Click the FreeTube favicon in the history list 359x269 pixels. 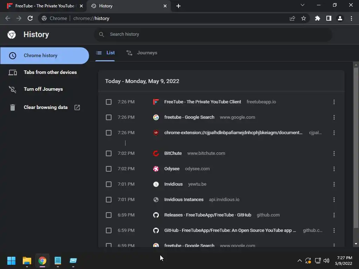click(156, 102)
